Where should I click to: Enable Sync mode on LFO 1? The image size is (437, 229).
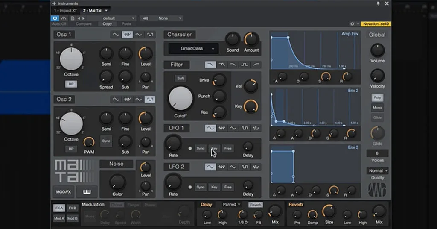[201, 148]
